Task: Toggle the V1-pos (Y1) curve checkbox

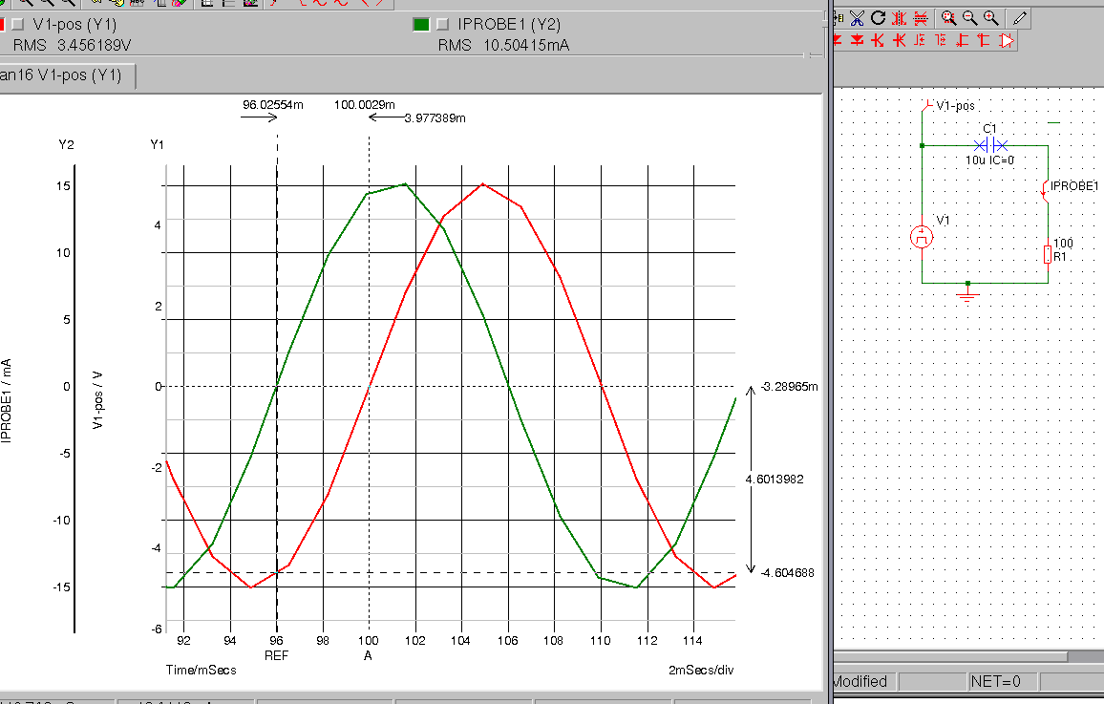Action: coord(17,25)
